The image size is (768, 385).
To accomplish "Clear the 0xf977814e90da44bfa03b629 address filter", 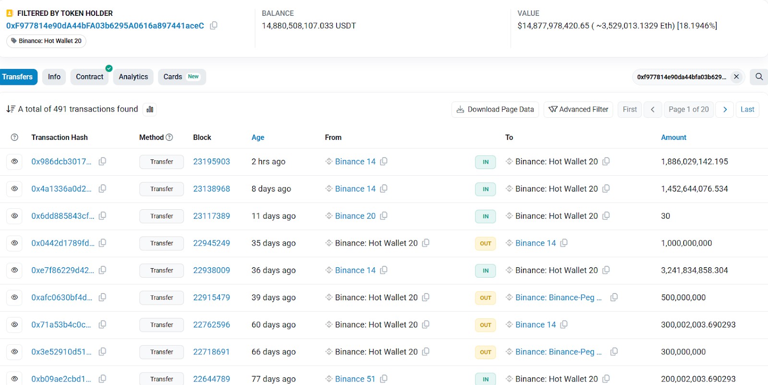I will click(736, 77).
